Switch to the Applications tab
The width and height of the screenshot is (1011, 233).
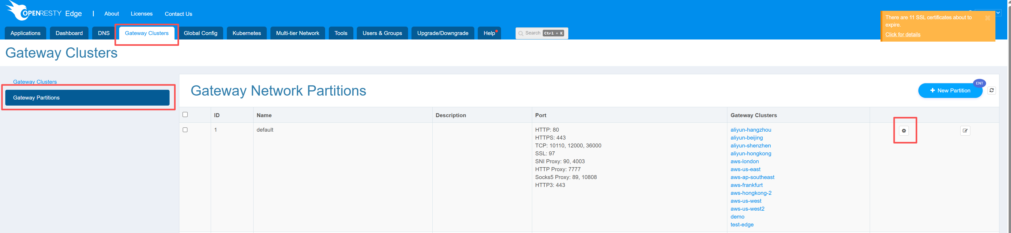[26, 33]
